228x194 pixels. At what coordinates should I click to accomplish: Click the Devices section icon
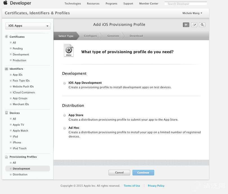(x=6, y=113)
